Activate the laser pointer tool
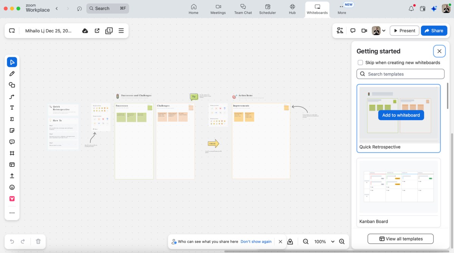The width and height of the screenshot is (454, 253). click(x=290, y=241)
